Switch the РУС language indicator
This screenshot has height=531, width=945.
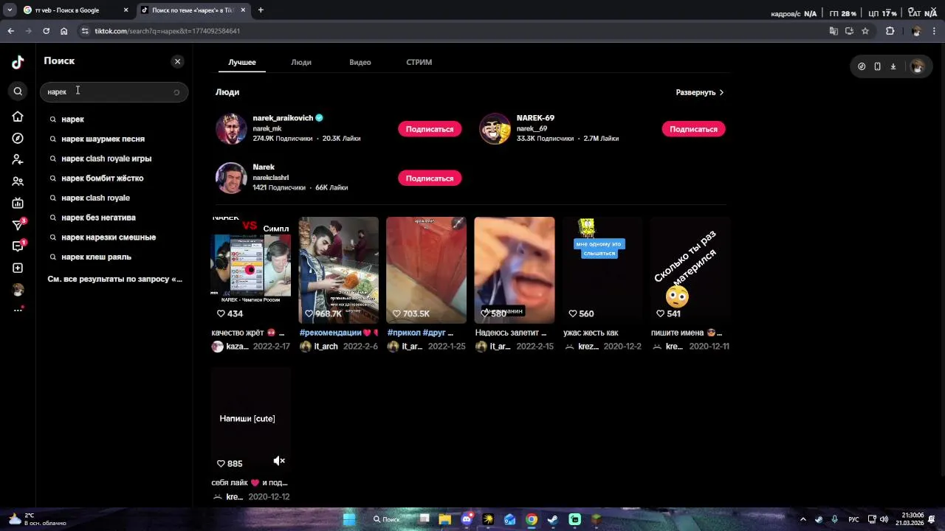(x=853, y=519)
